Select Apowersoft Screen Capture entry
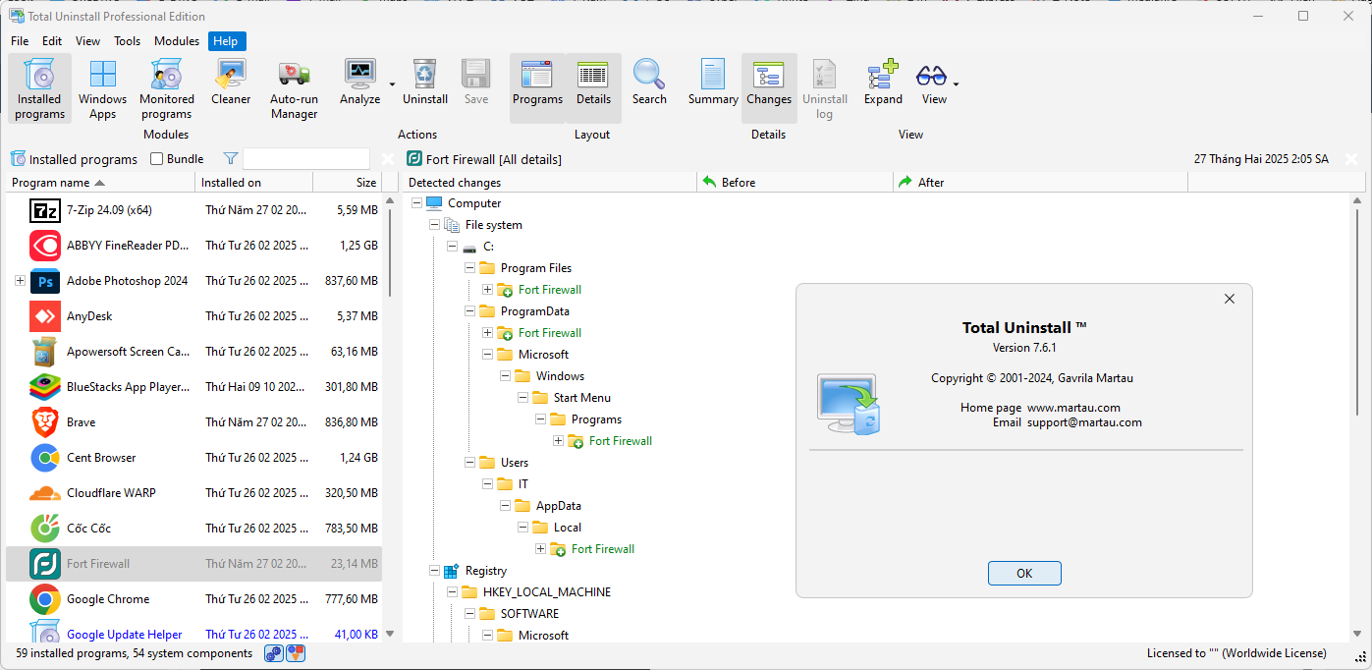This screenshot has height=670, width=1372. 193,352
